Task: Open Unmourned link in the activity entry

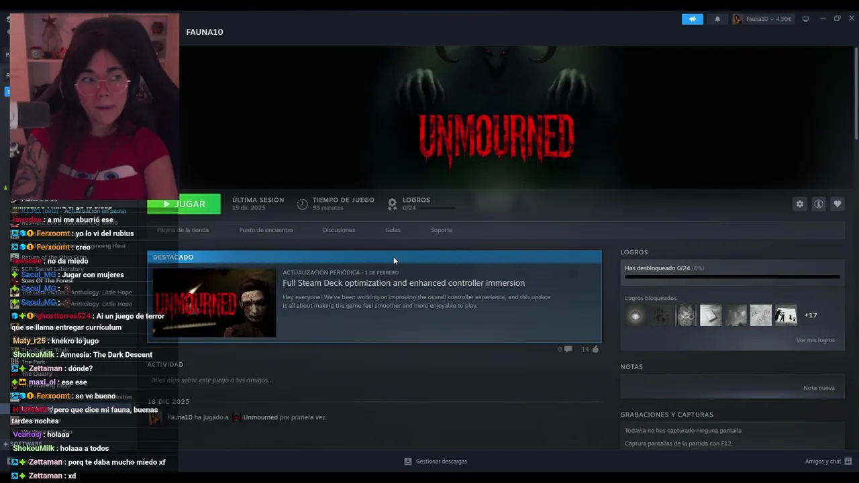Action: [260, 417]
